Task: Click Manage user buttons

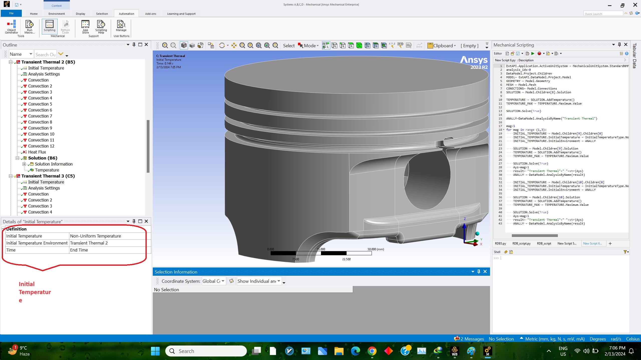Action: coord(121,26)
